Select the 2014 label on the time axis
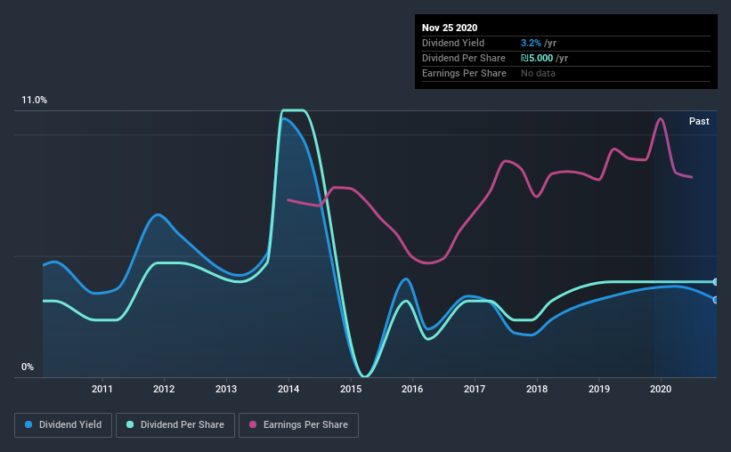The height and width of the screenshot is (452, 731). click(x=288, y=389)
